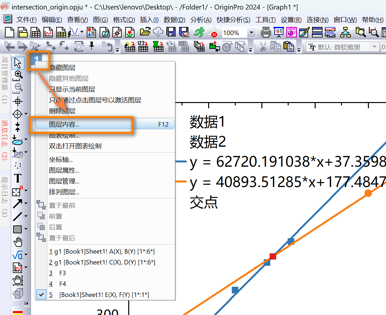Select the Zoom In tool
Image resolution: width=386 pixels, height=315 pixels.
coord(17,75)
